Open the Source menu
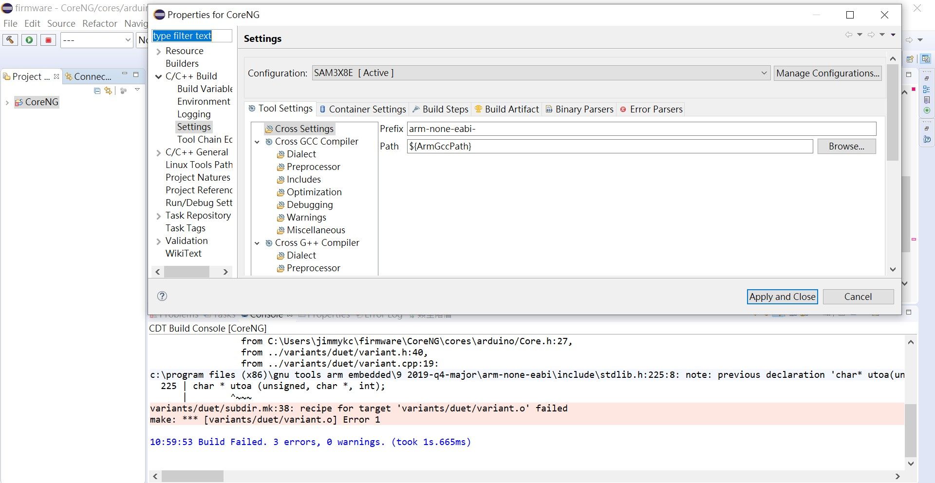 click(x=61, y=23)
